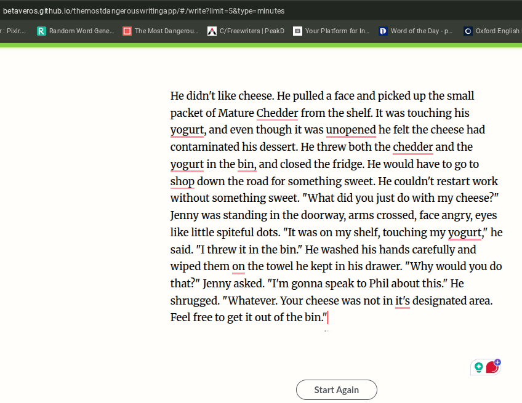Open the red grammar checker icon
522x403 pixels.
pos(492,368)
